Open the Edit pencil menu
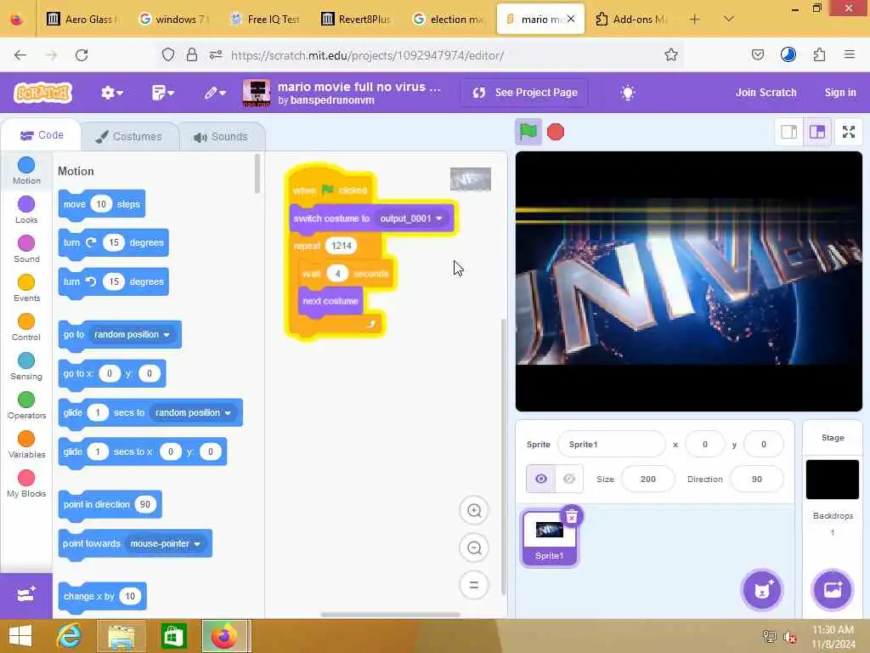Image resolution: width=870 pixels, height=653 pixels. click(x=215, y=93)
